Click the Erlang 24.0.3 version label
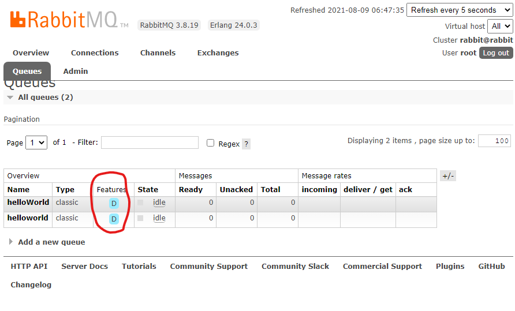 [233, 25]
